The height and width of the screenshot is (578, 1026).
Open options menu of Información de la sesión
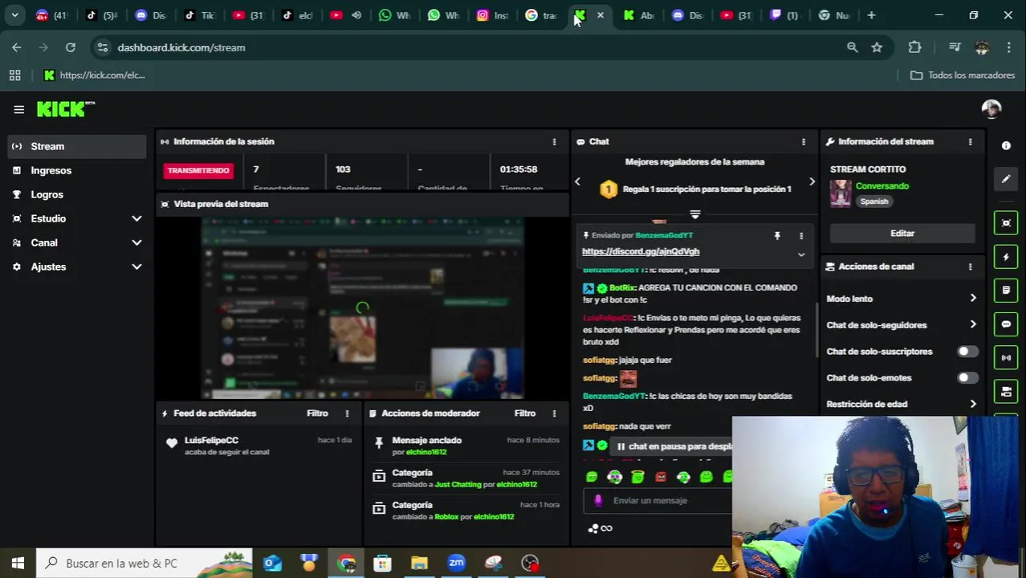pyautogui.click(x=554, y=141)
